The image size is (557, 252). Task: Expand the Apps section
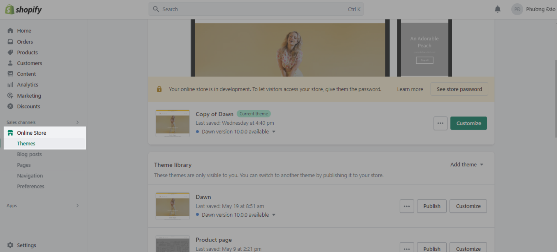77,205
